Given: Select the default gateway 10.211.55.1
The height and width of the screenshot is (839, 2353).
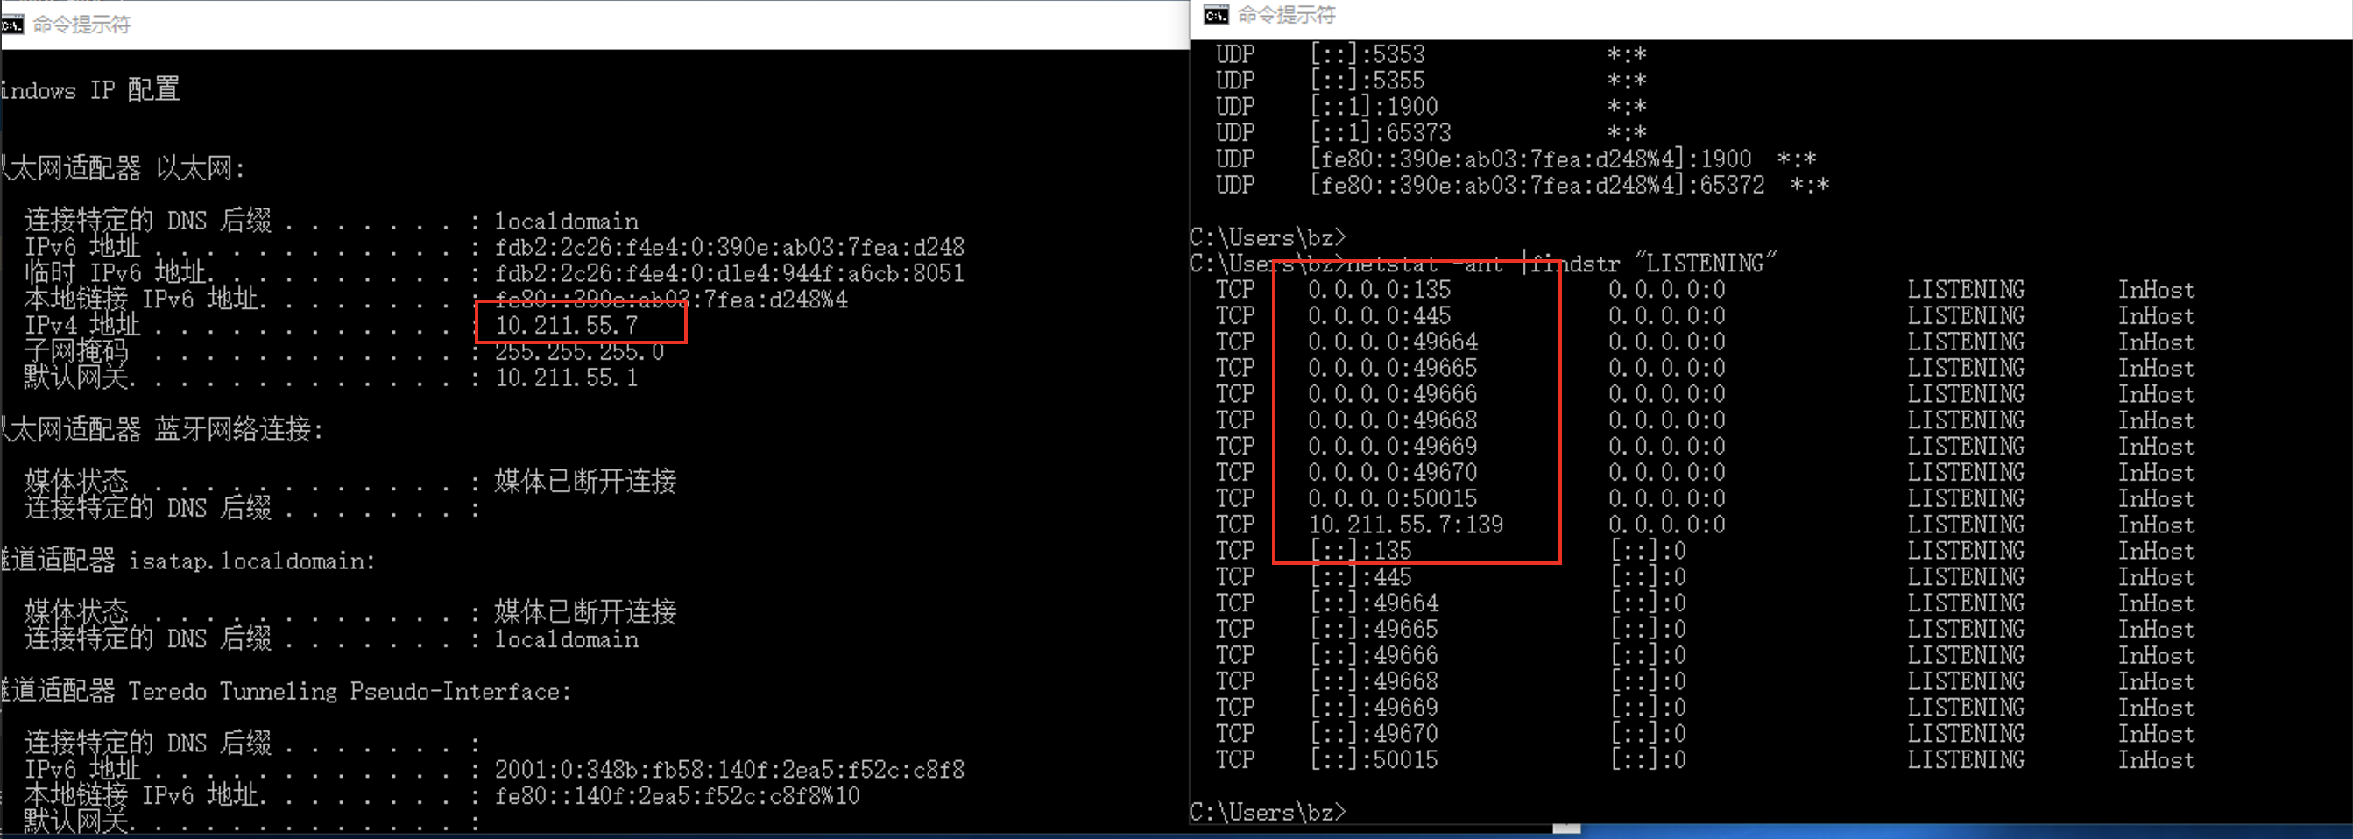Looking at the screenshot, I should pyautogui.click(x=566, y=377).
